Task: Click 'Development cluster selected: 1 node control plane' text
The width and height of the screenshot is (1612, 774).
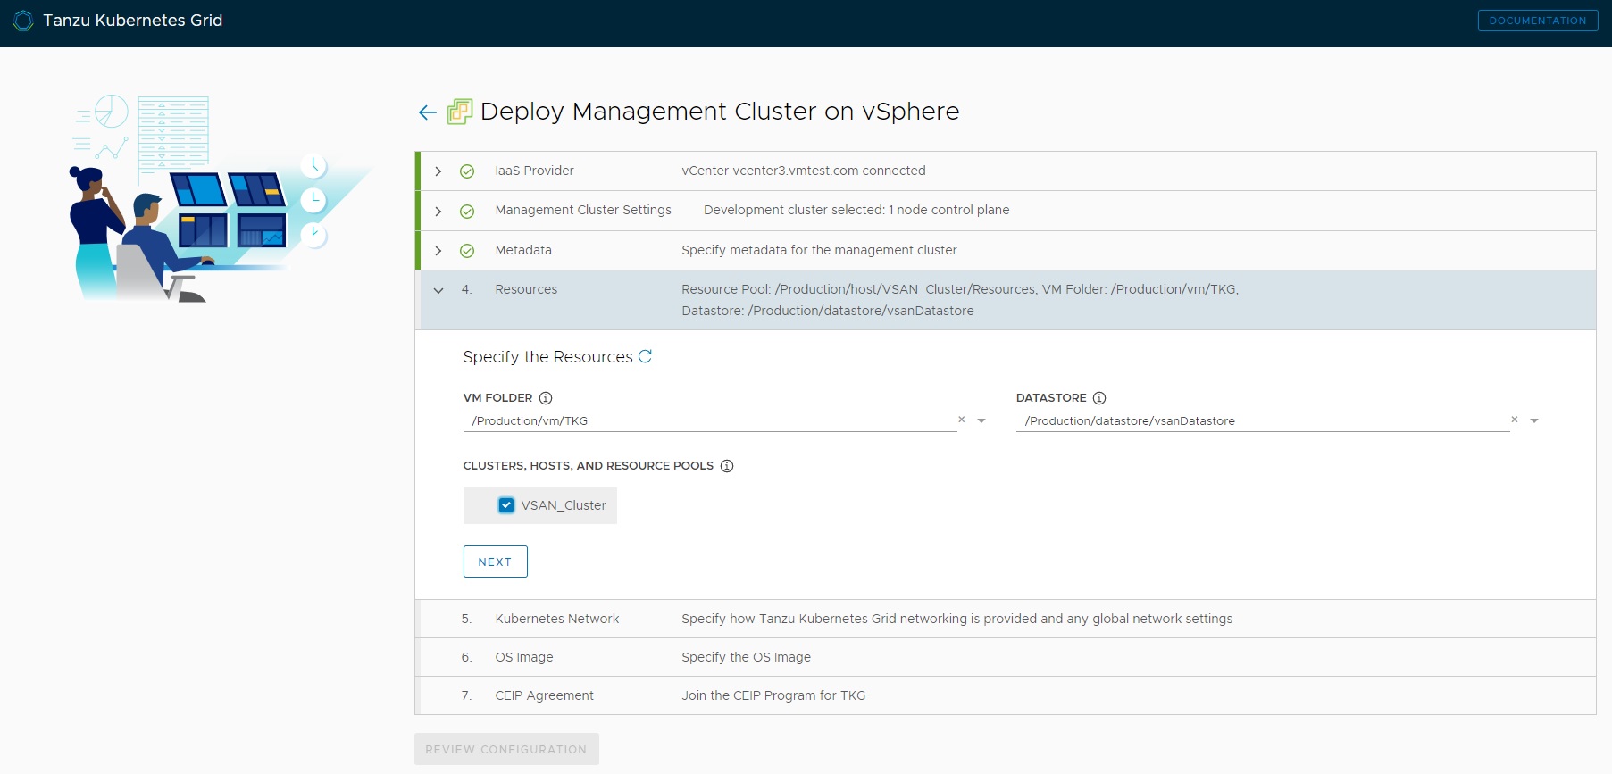Action: pyautogui.click(x=856, y=210)
